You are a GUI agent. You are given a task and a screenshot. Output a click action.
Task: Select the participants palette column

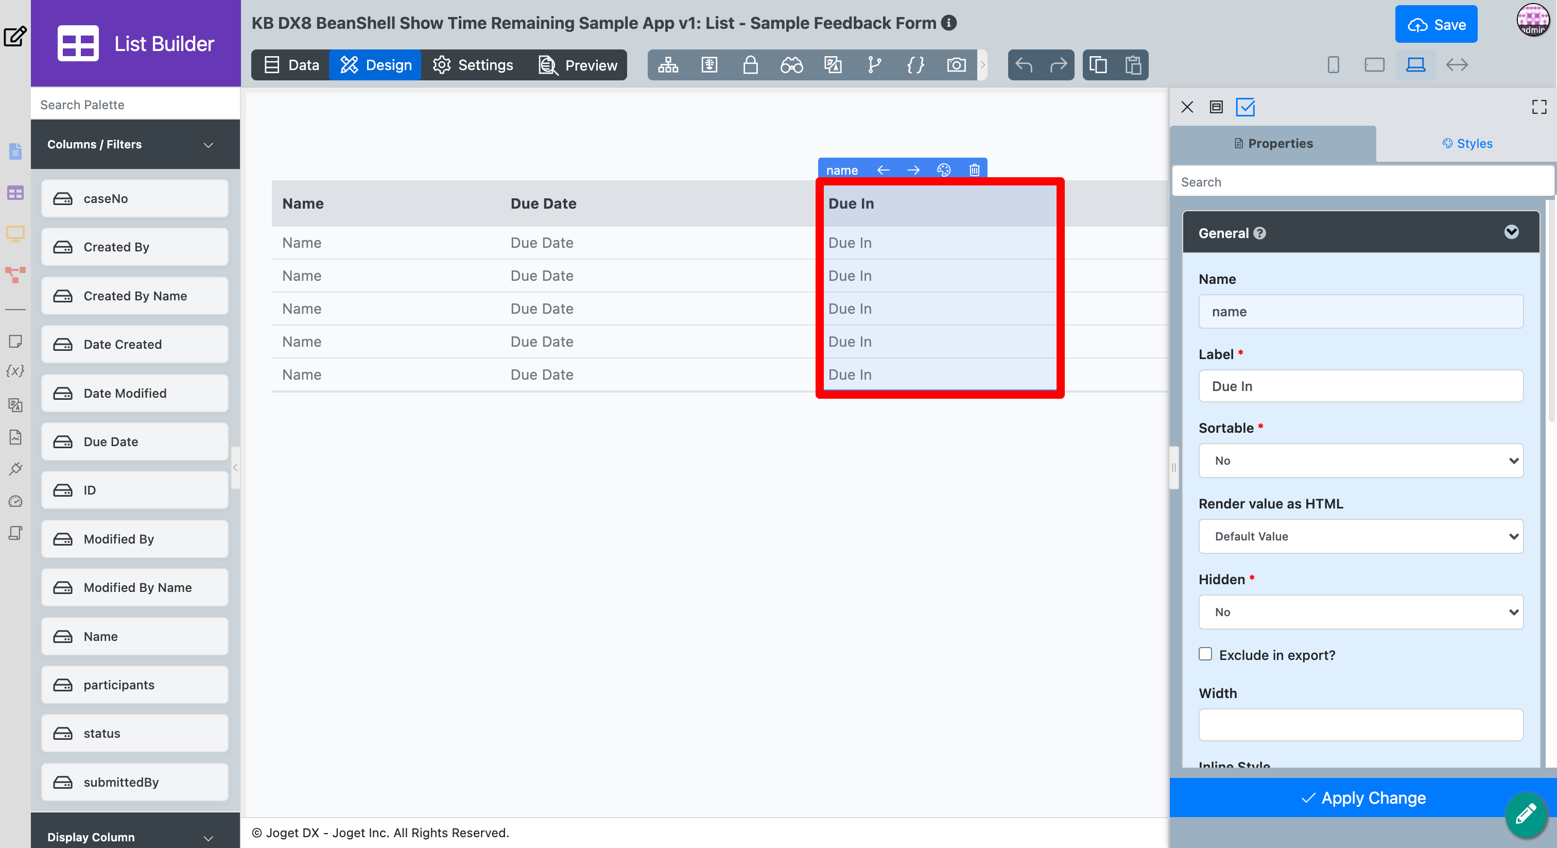point(135,685)
